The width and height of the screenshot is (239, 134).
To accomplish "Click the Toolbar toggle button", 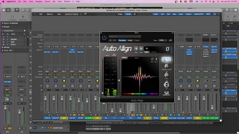I will point(17,10).
